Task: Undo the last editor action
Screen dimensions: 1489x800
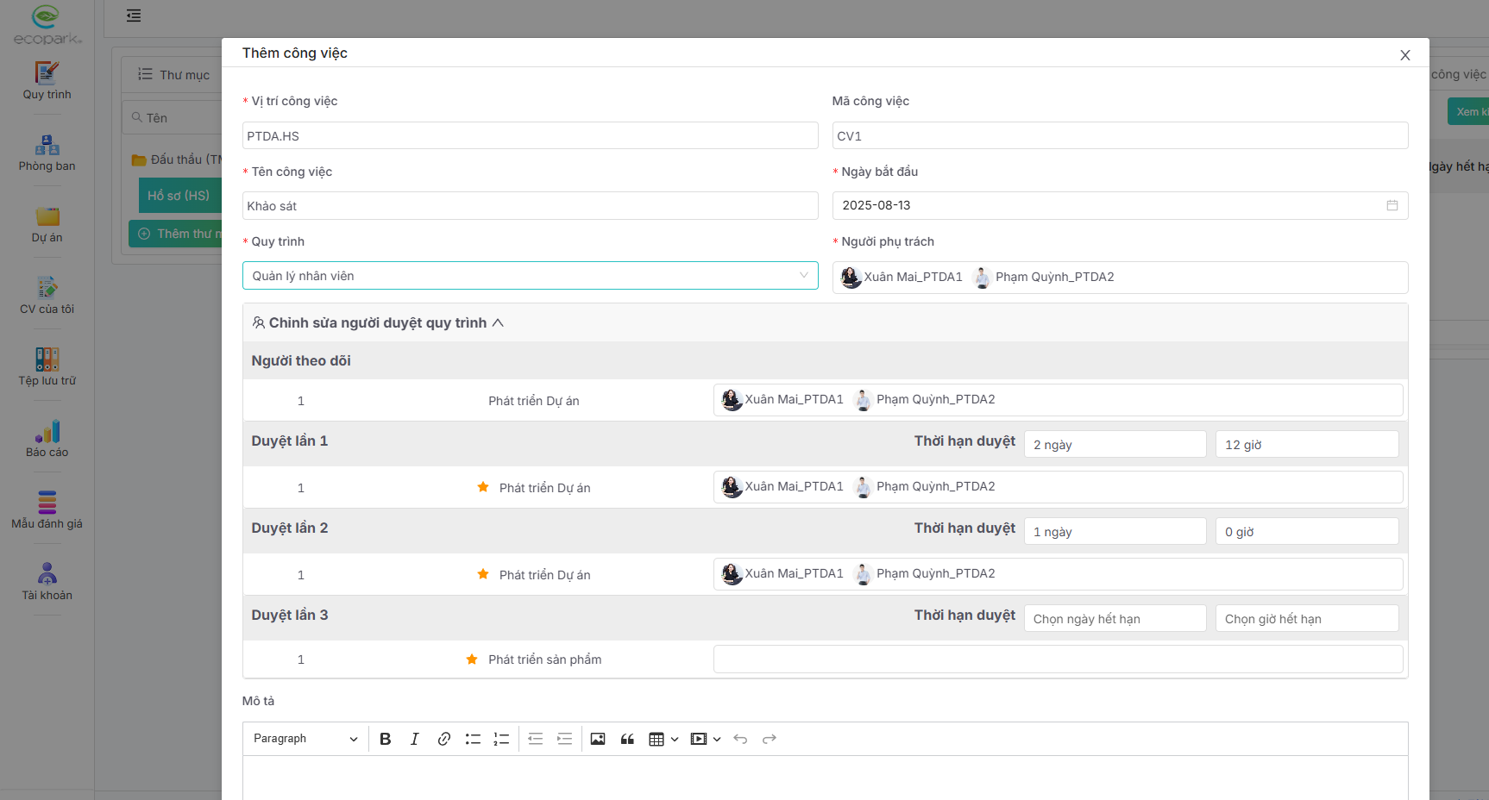Action: (x=740, y=739)
